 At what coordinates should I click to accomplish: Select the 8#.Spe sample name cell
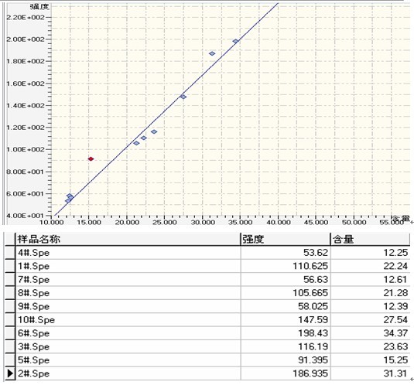pos(128,293)
